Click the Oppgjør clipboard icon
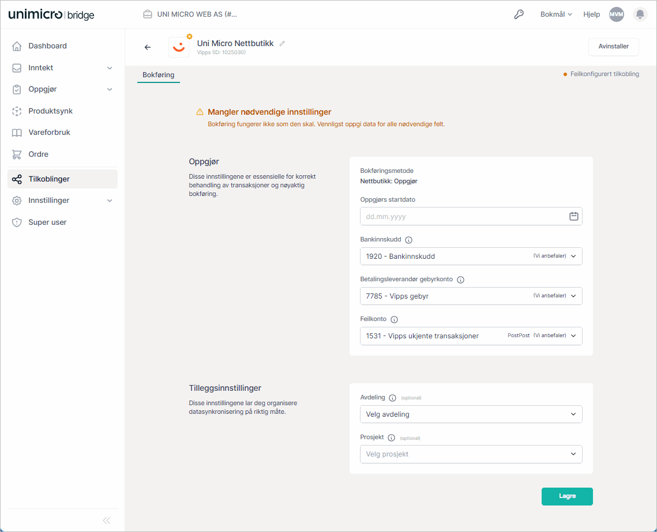This screenshot has width=657, height=532. tap(17, 89)
